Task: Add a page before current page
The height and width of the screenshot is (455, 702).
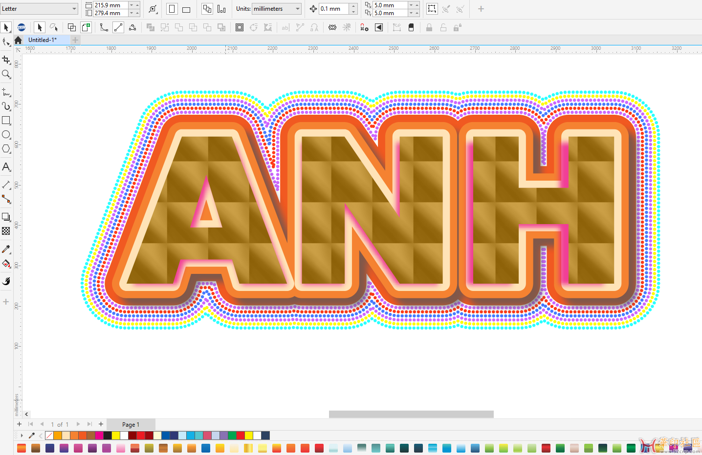Action: pyautogui.click(x=19, y=424)
